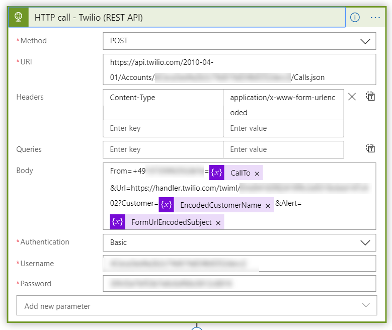This screenshot has height=330, width=392.
Task: Click the Queries Enter value field
Action: (x=283, y=149)
